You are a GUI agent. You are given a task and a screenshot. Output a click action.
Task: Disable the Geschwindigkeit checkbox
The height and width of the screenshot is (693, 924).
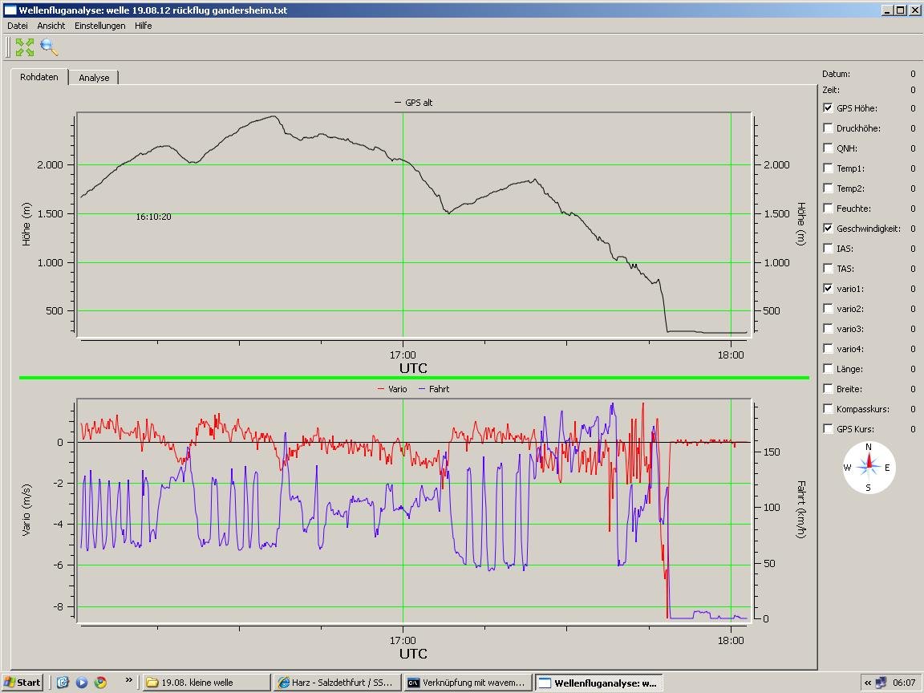click(x=828, y=229)
